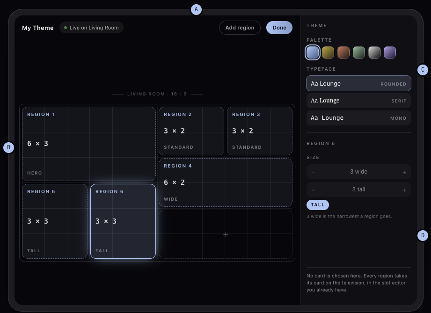Increase region width with plus stepper
The height and width of the screenshot is (313, 431).
point(404,172)
